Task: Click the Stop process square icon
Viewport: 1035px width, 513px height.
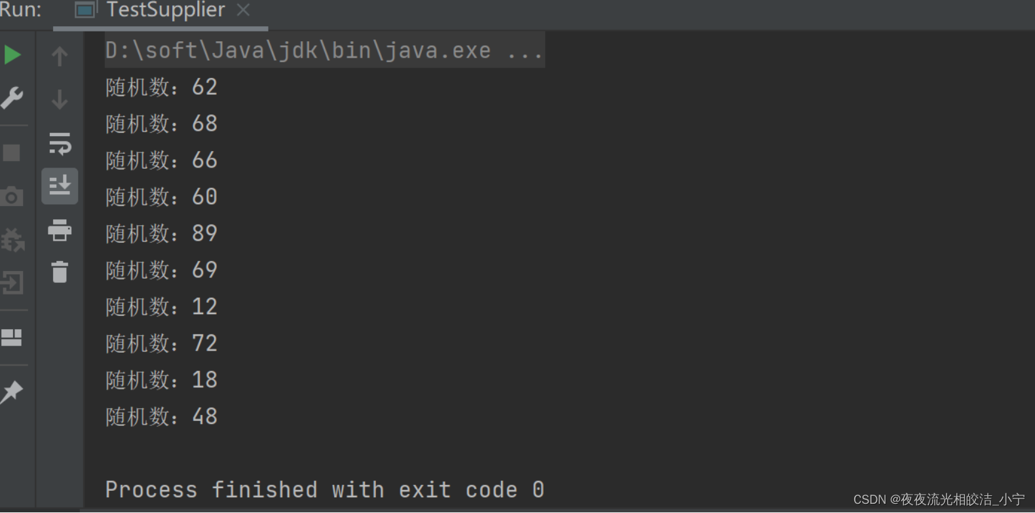Action: [x=12, y=153]
